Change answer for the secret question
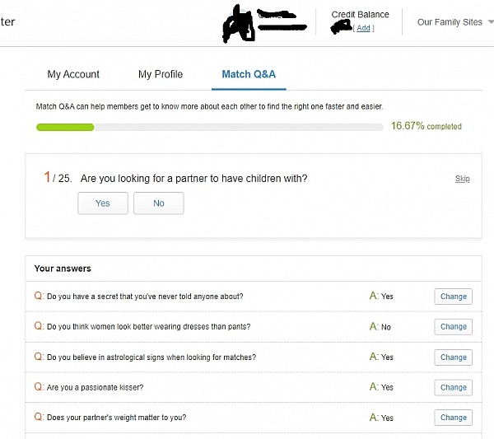The height and width of the screenshot is (439, 494). pos(453,297)
